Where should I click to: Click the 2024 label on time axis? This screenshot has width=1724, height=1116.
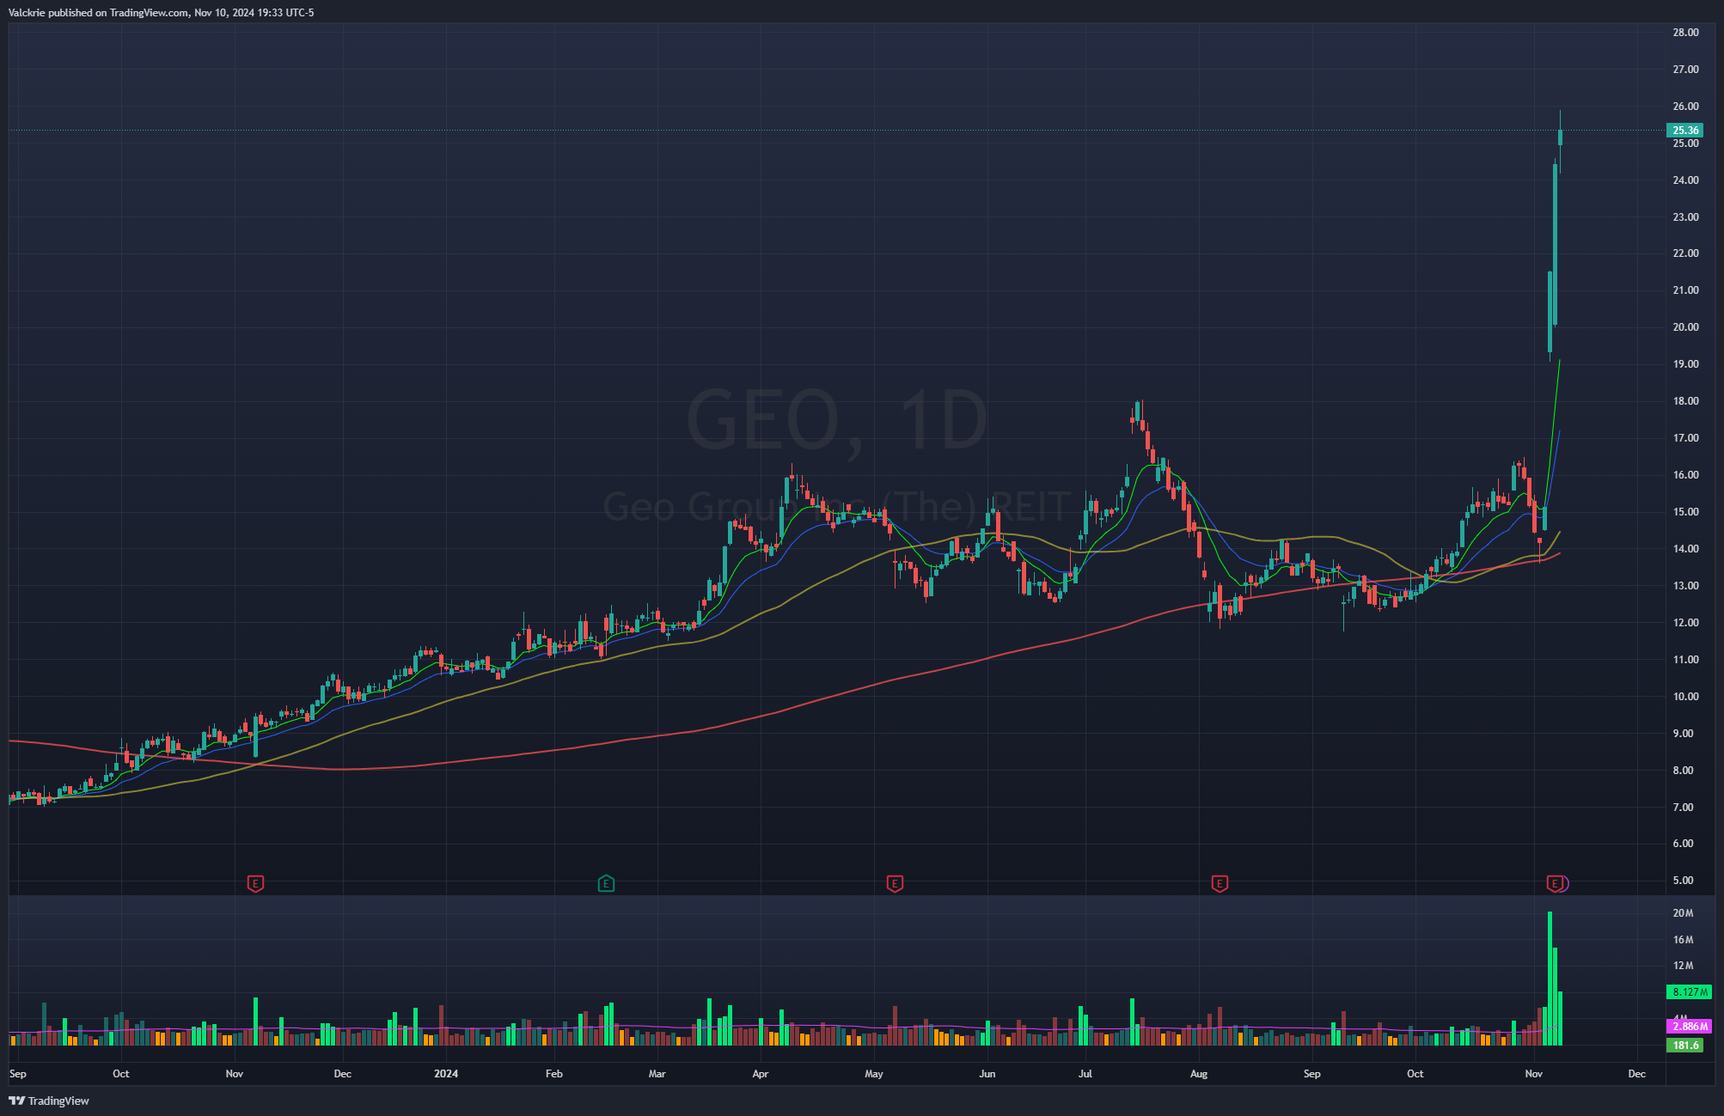coord(446,1074)
